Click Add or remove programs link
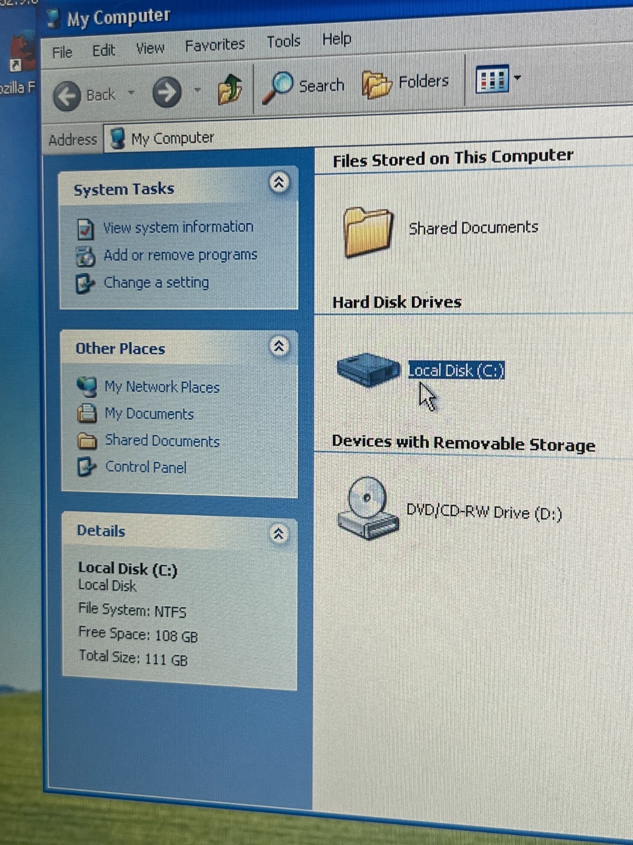The image size is (633, 845). coord(180,255)
